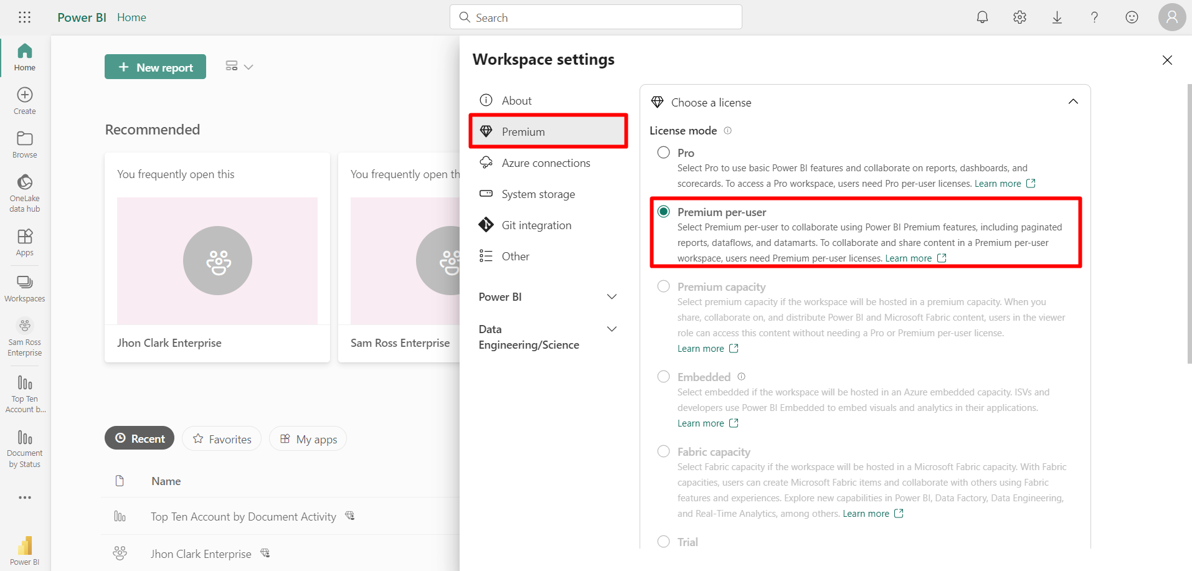Select the Pro license radio button
This screenshot has width=1192, height=571.
tap(664, 153)
